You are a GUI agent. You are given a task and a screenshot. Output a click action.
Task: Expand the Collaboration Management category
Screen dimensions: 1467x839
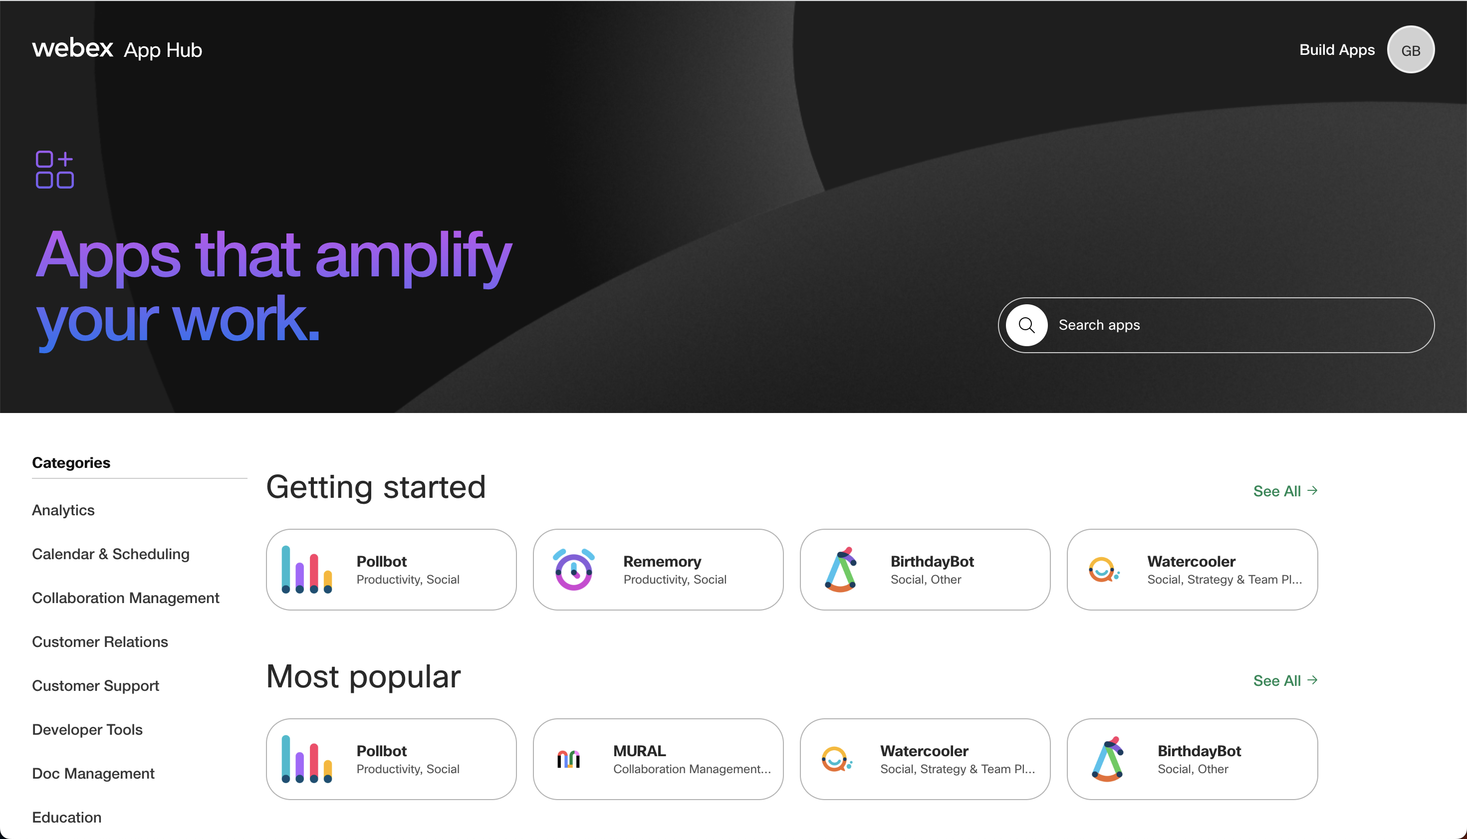126,597
